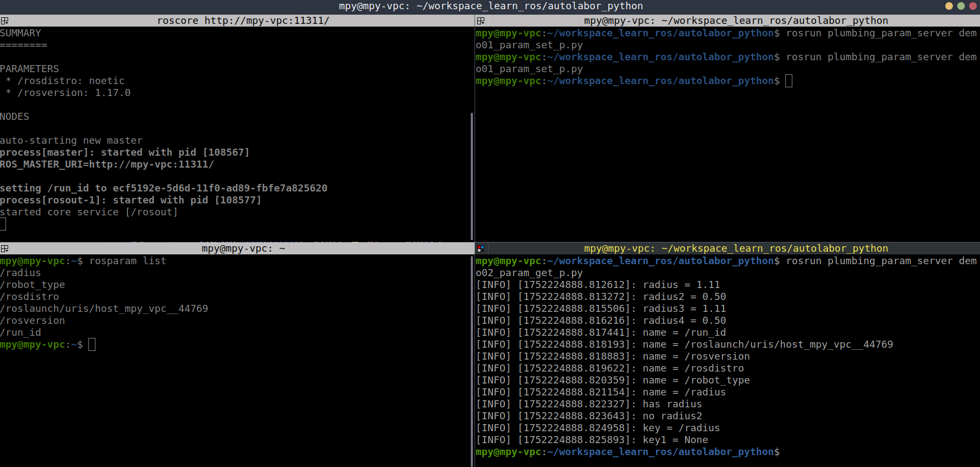Focus the cursor in the top-right terminal prompt
980x467 pixels.
(789, 81)
